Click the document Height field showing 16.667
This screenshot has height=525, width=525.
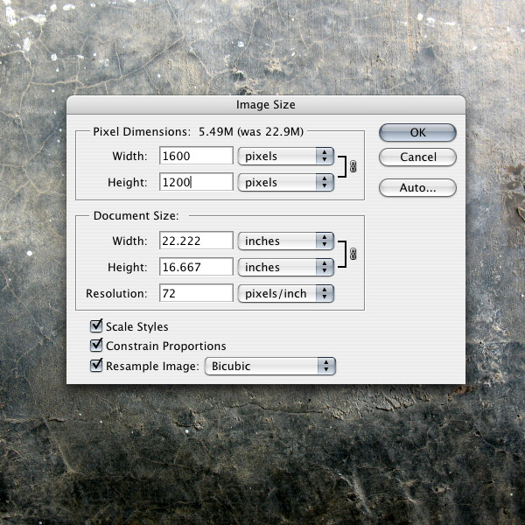[196, 267]
